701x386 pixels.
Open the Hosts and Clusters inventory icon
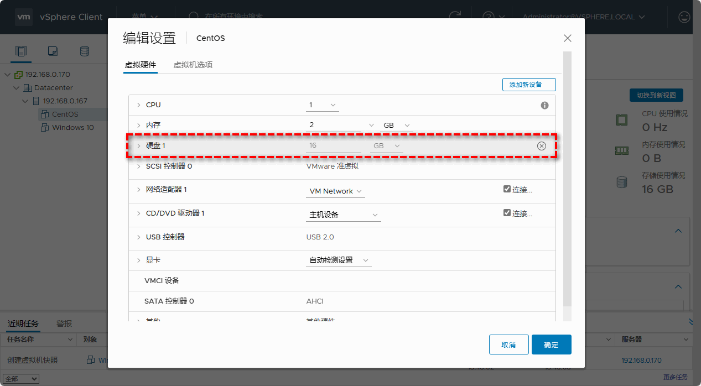(21, 51)
